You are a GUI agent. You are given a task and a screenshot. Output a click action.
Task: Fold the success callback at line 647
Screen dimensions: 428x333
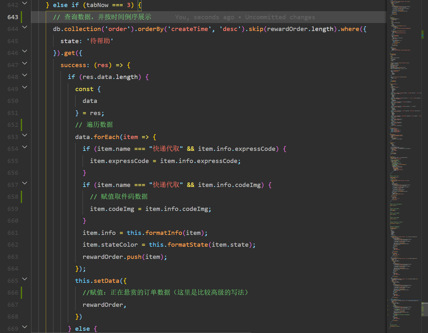pos(25,64)
